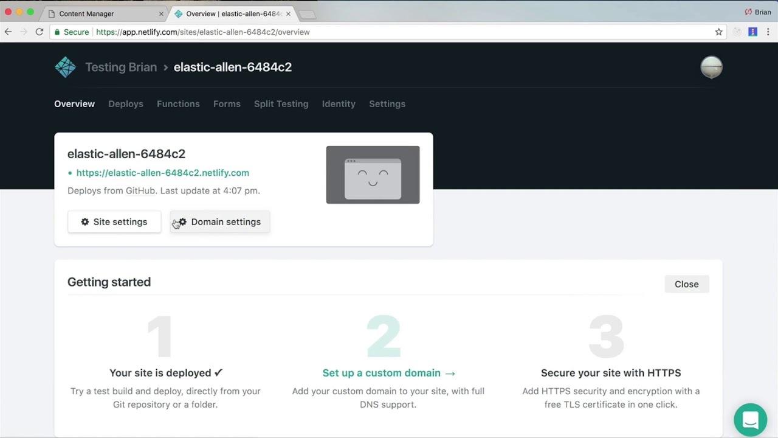Click Secure your site with HTTPS text

pyautogui.click(x=611, y=373)
